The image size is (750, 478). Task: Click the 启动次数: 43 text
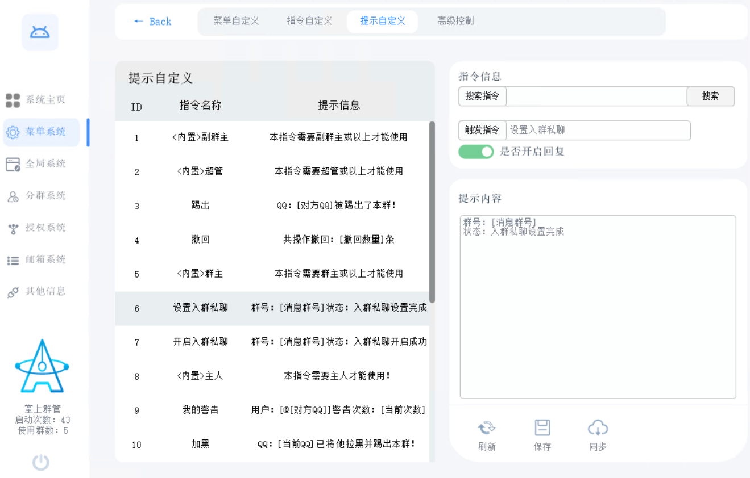click(x=43, y=420)
